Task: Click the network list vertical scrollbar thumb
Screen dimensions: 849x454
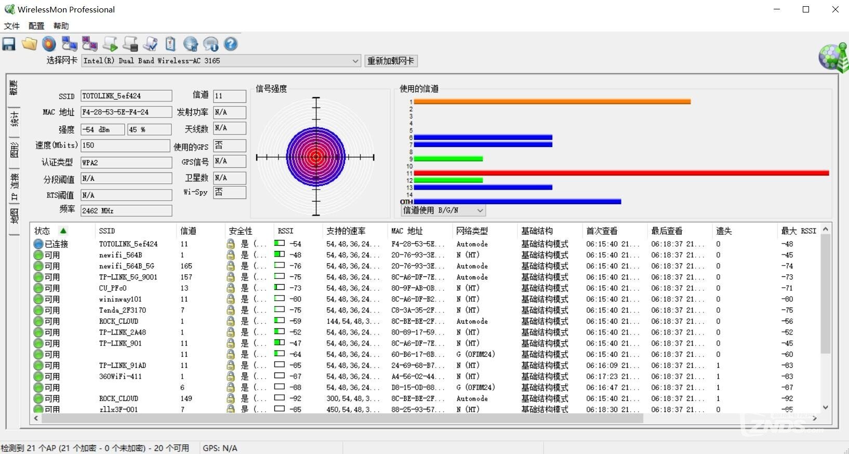Action: pos(825,294)
